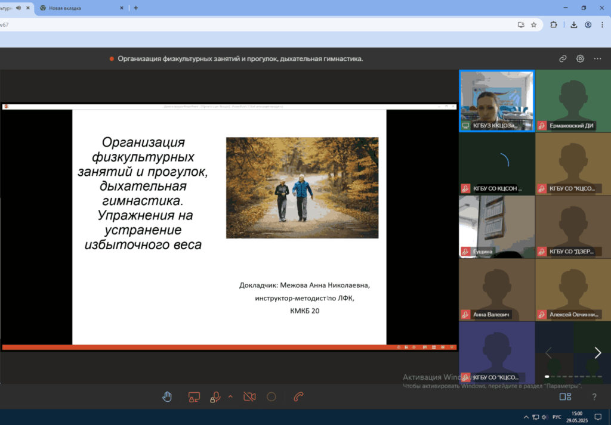Open browser downloads
The width and height of the screenshot is (611, 425).
pyautogui.click(x=574, y=25)
